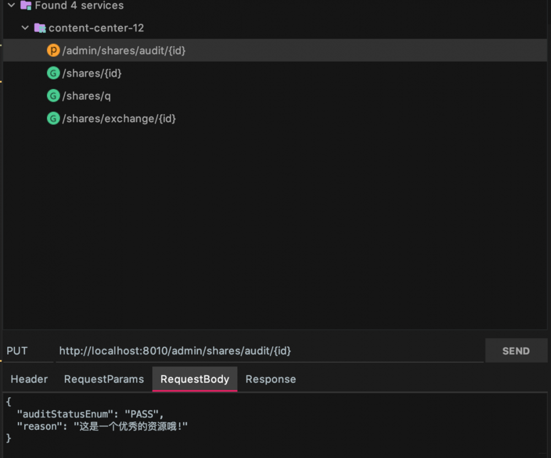This screenshot has width=551, height=458.
Task: Switch to the Header tab
Action: tap(29, 379)
